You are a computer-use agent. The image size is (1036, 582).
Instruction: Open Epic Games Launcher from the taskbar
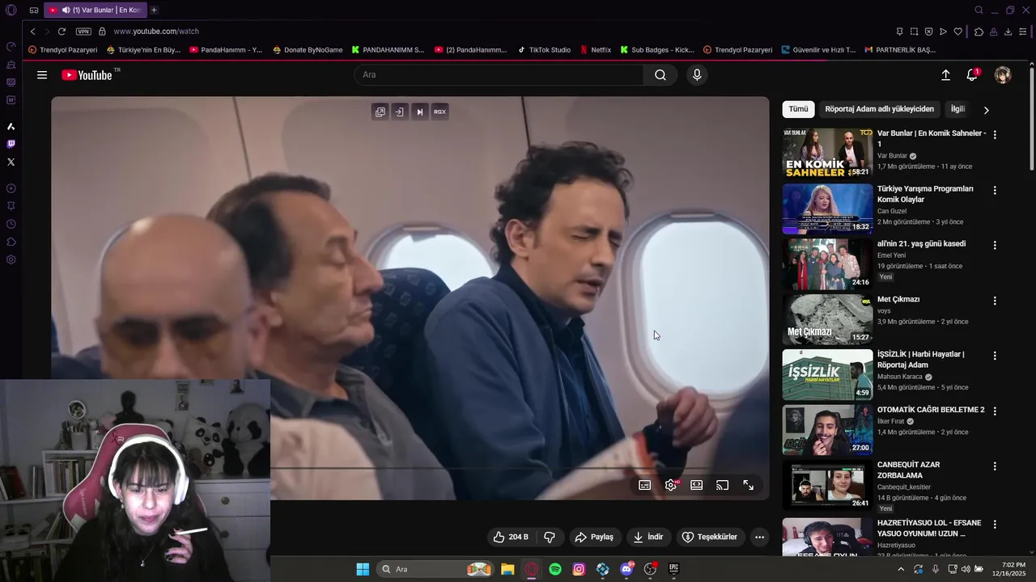[x=673, y=569]
